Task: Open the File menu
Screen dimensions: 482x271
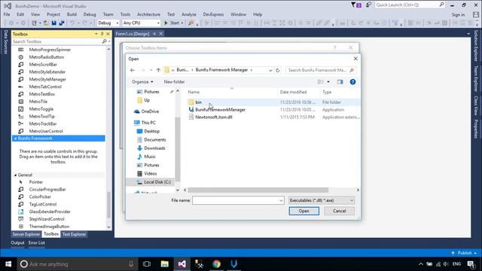Action: [7, 14]
